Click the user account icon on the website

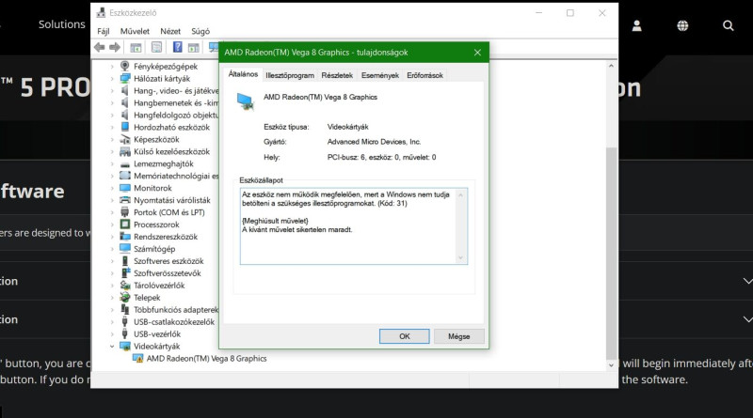click(x=637, y=25)
